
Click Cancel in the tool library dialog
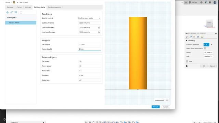click(166, 107)
